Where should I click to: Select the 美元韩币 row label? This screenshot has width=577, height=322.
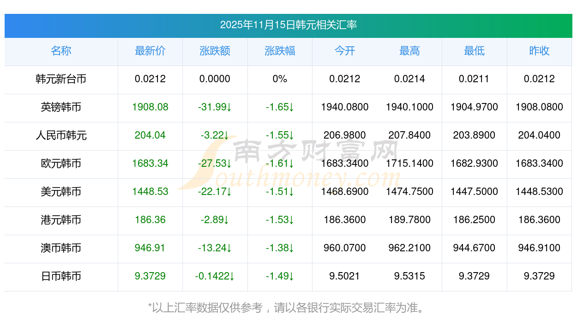pyautogui.click(x=61, y=192)
